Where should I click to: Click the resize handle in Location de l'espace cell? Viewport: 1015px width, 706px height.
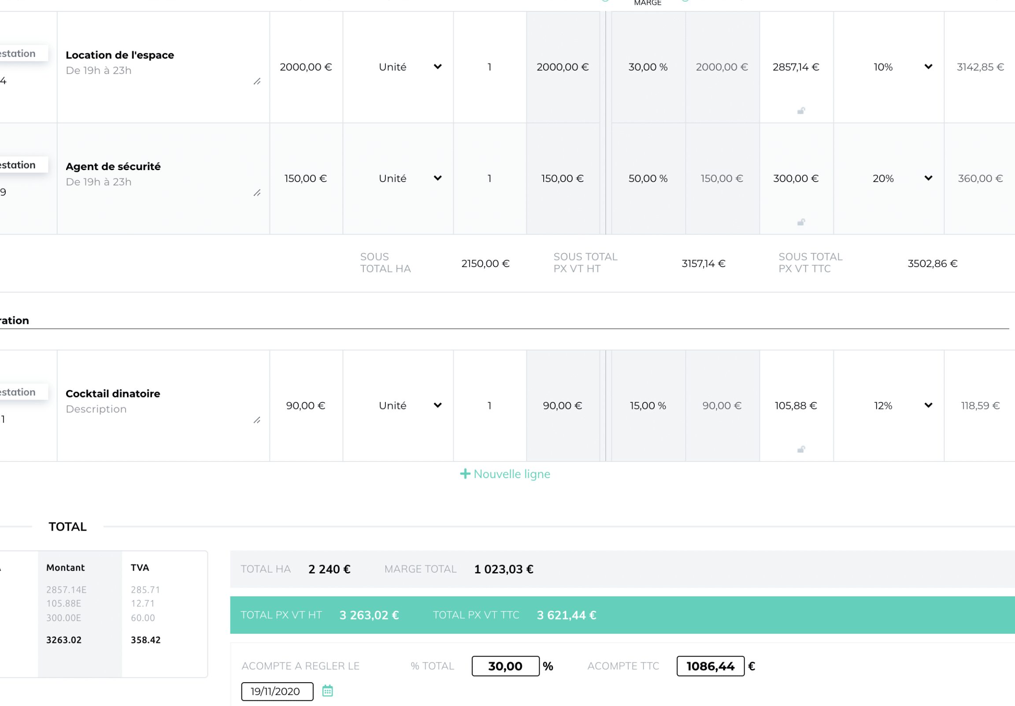(257, 82)
